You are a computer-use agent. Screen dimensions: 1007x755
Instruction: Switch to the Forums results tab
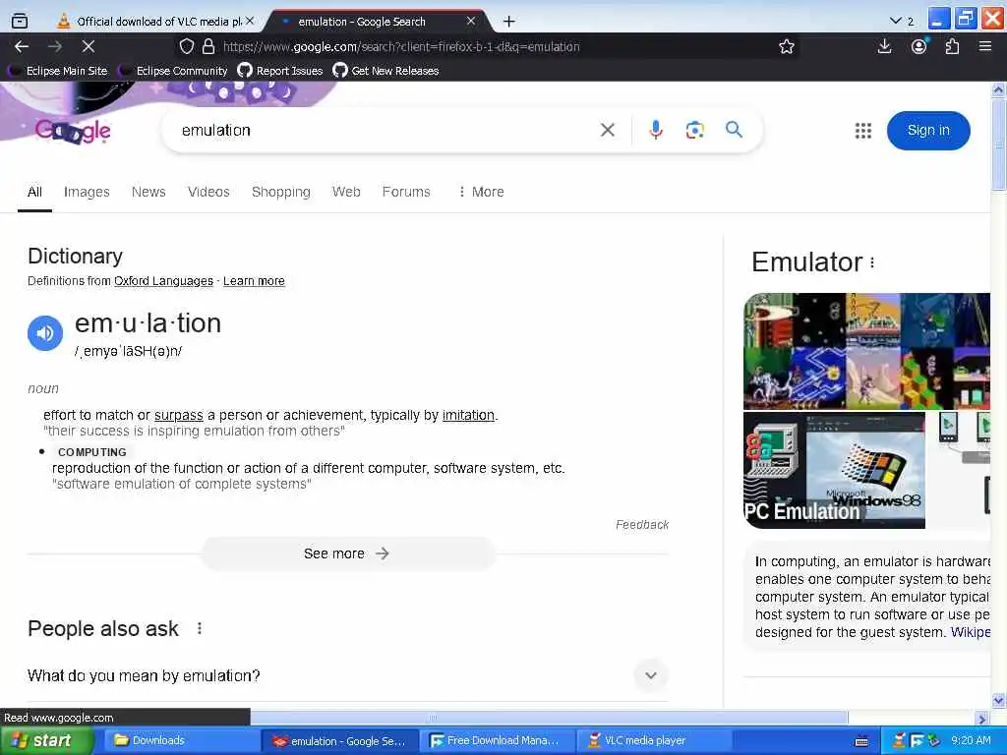[406, 192]
